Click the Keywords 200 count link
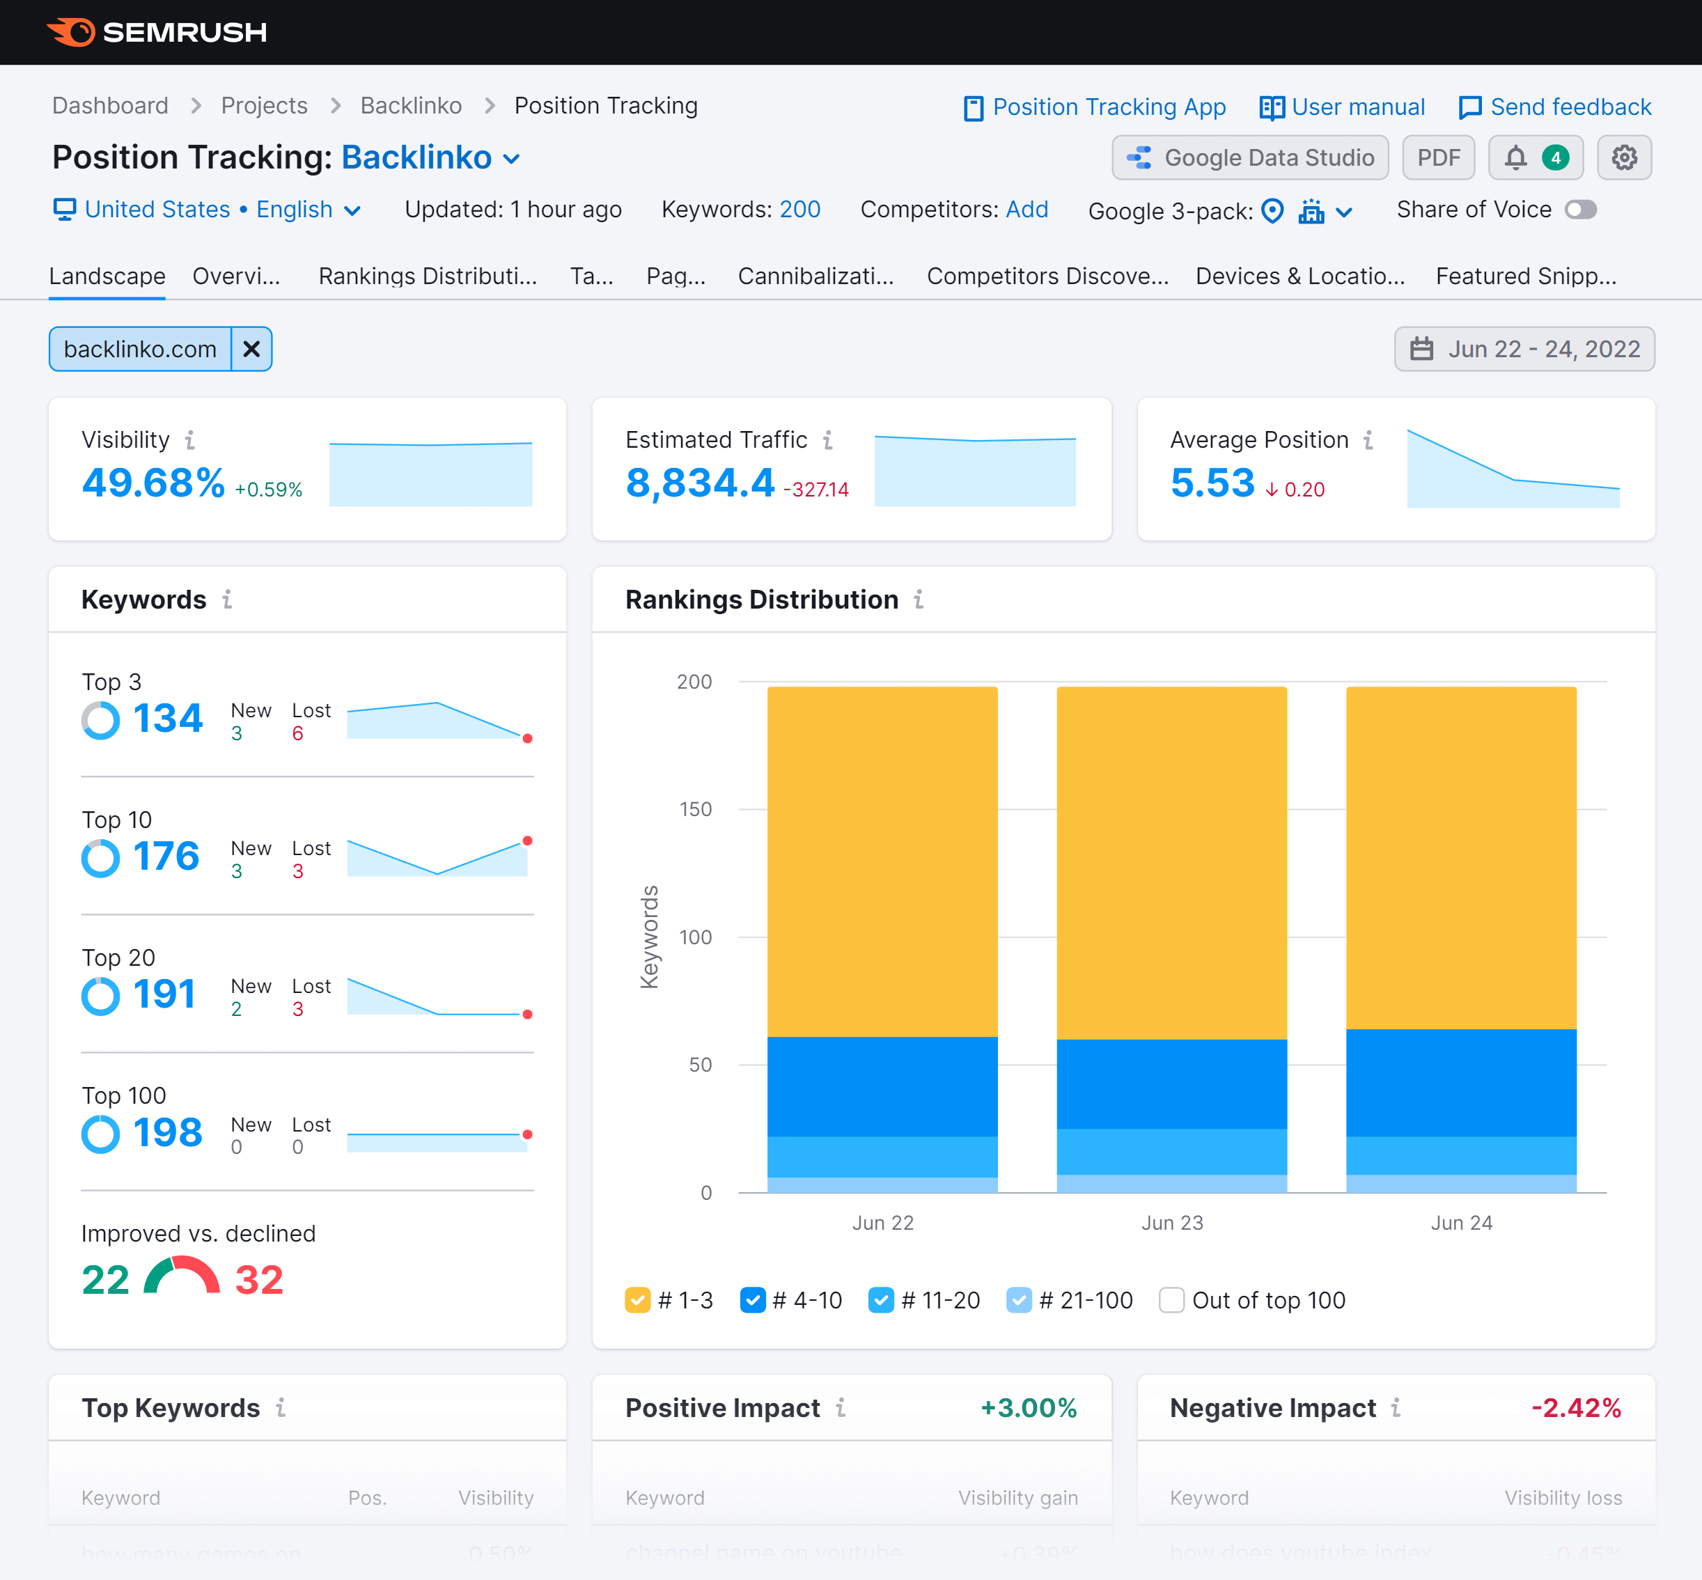 pyautogui.click(x=799, y=210)
